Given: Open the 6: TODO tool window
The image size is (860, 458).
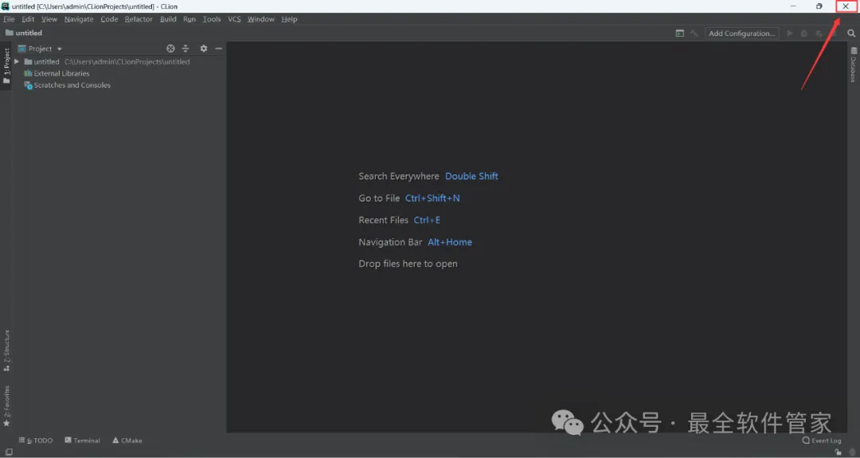Looking at the screenshot, I should coord(36,440).
